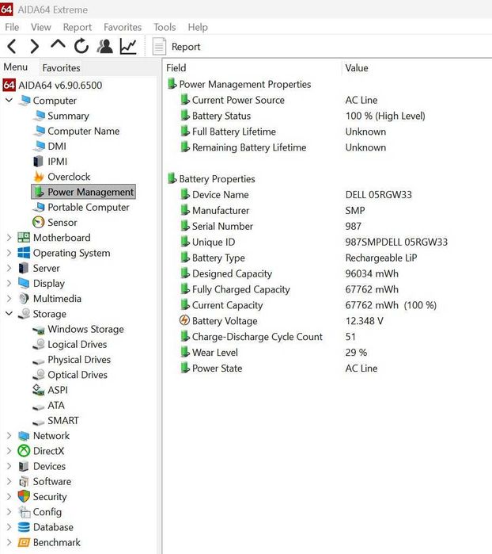Click the Battery Voltage lightning icon

pos(184,320)
